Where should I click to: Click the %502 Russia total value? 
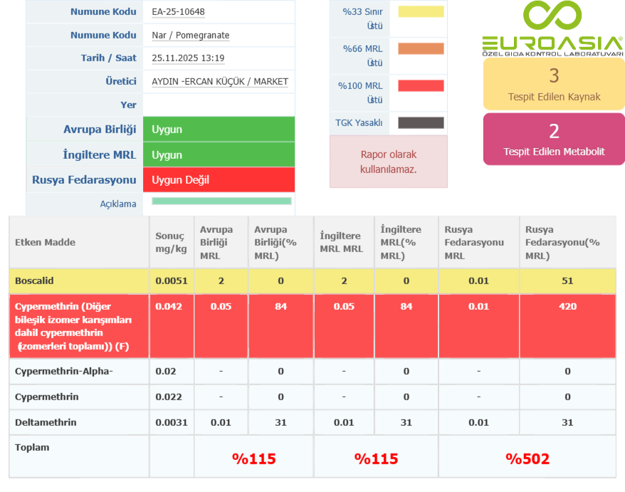pyautogui.click(x=527, y=459)
